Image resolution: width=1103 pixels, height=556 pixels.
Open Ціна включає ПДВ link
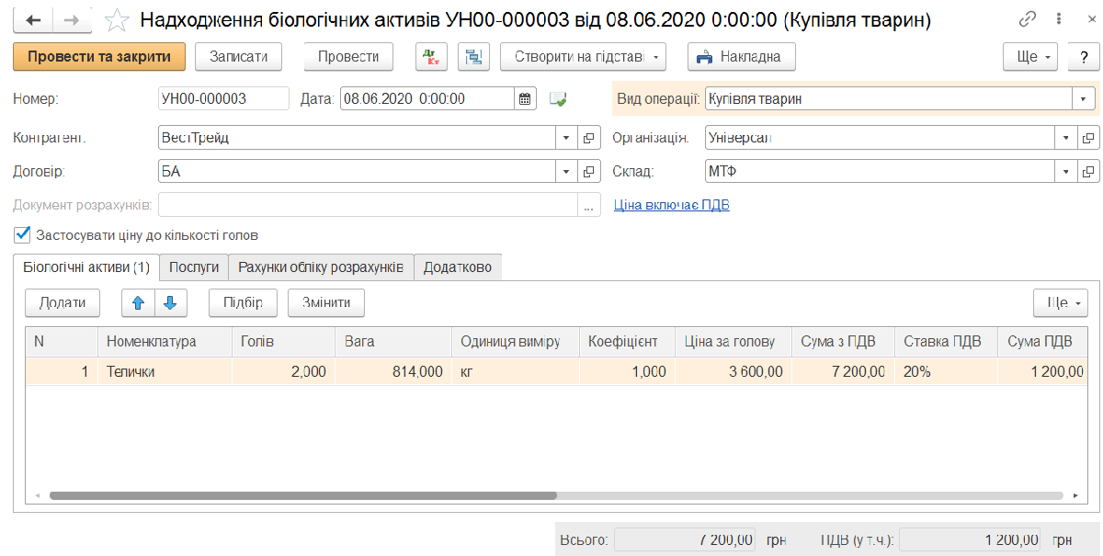(x=672, y=205)
